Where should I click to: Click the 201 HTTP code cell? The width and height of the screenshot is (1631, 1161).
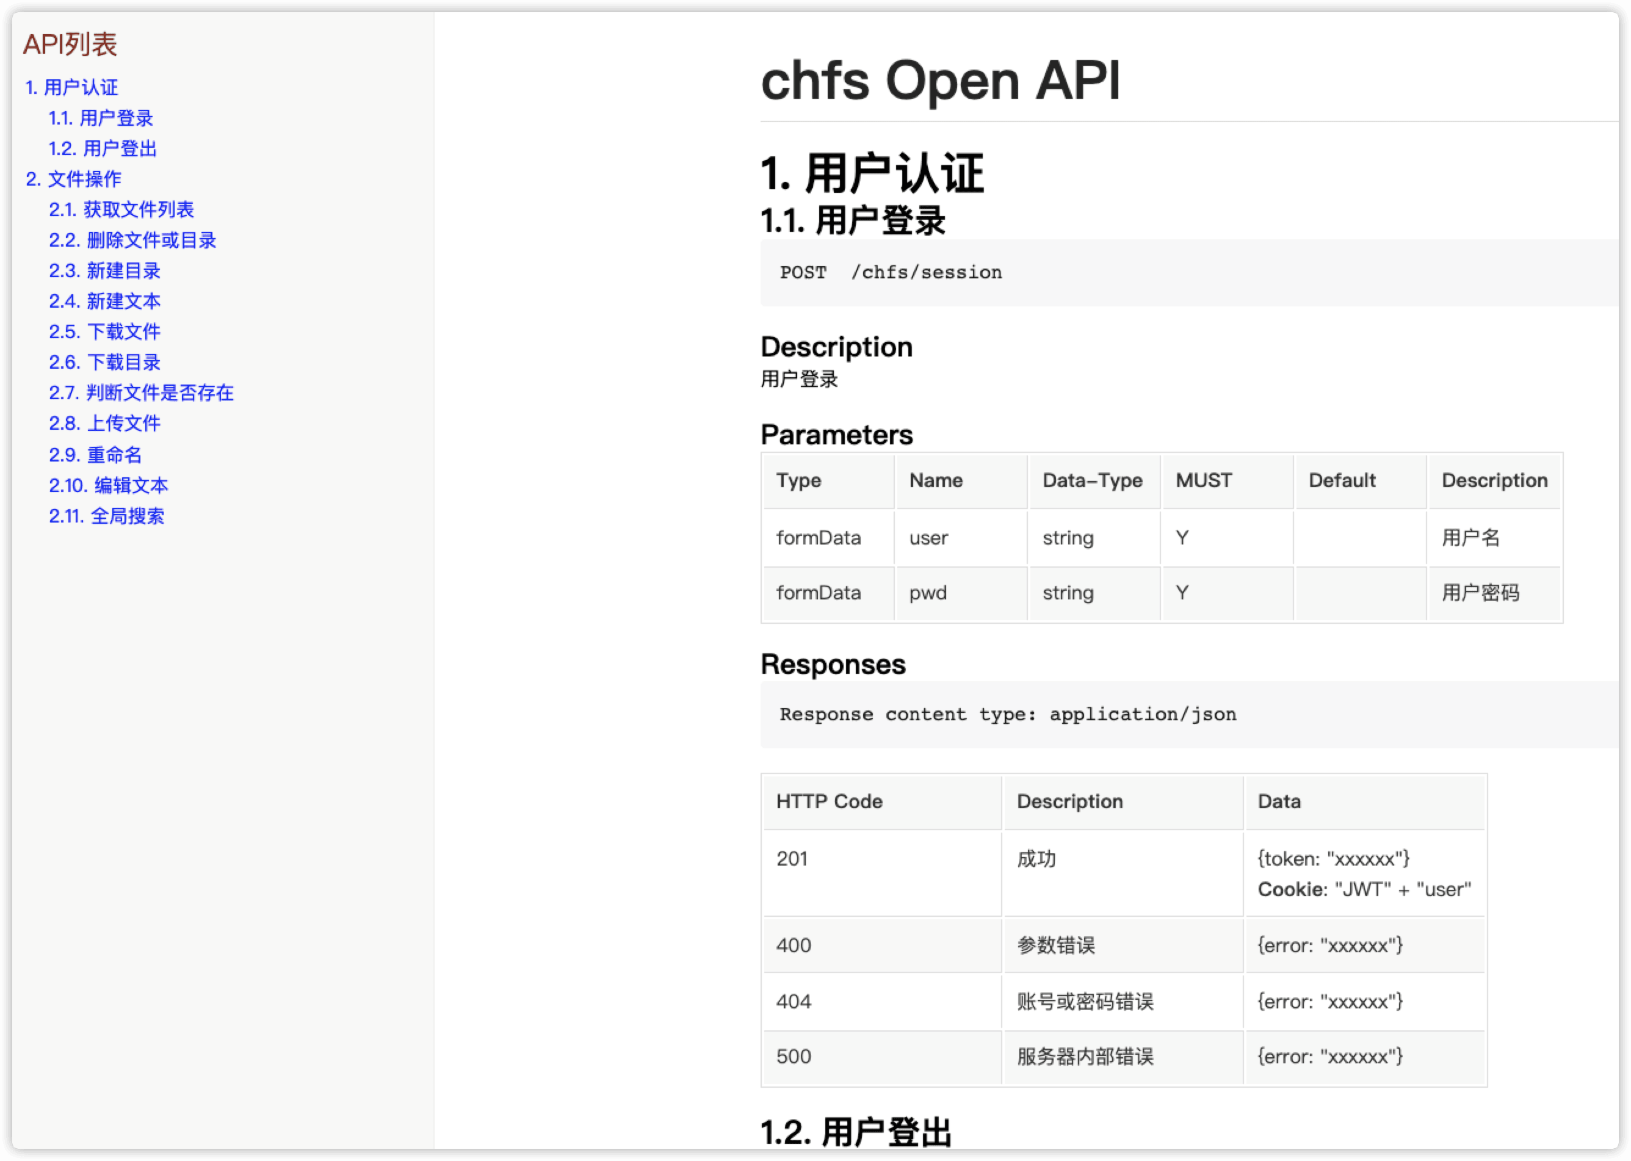pyautogui.click(x=882, y=873)
